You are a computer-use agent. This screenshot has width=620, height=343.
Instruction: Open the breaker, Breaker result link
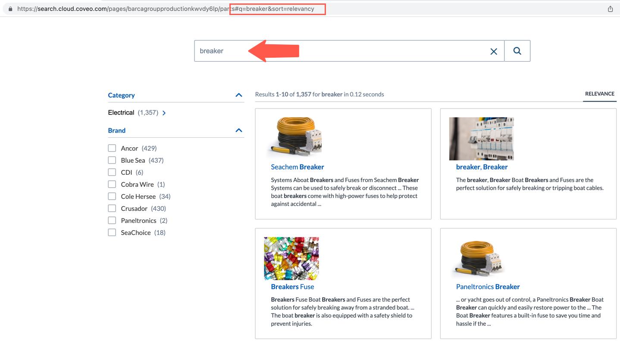point(482,167)
